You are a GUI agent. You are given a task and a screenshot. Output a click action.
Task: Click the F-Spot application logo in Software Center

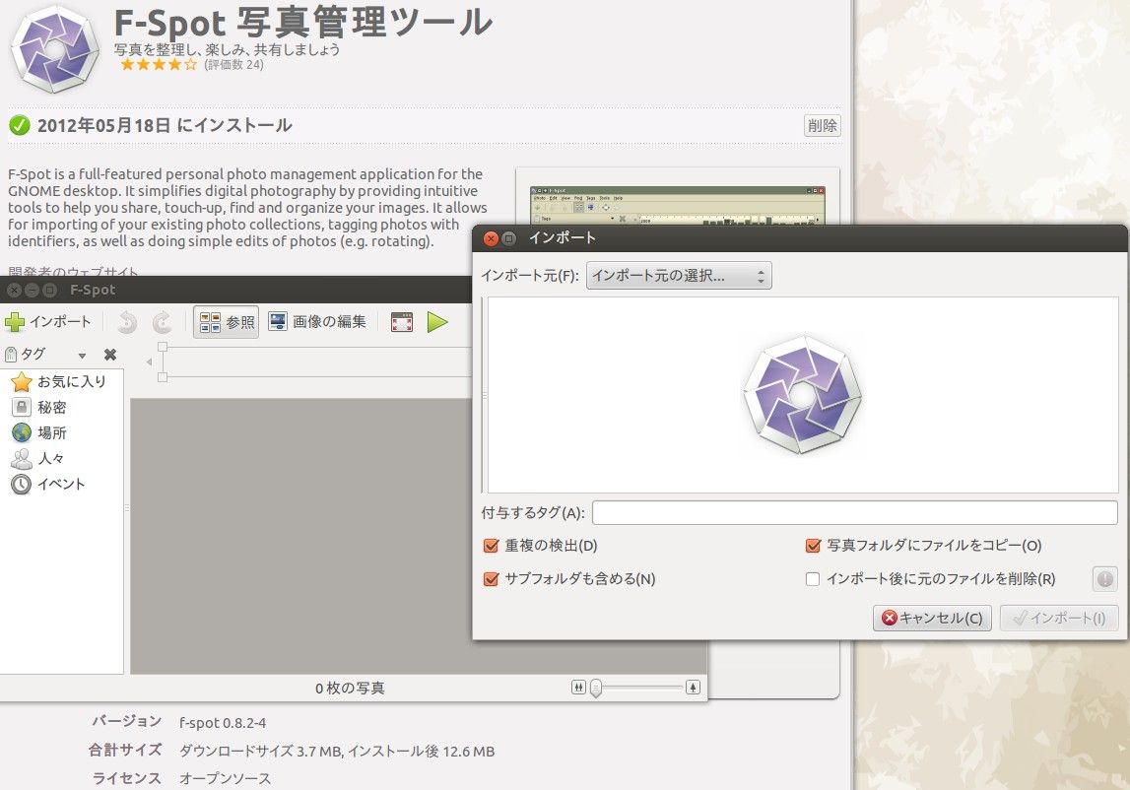(55, 49)
